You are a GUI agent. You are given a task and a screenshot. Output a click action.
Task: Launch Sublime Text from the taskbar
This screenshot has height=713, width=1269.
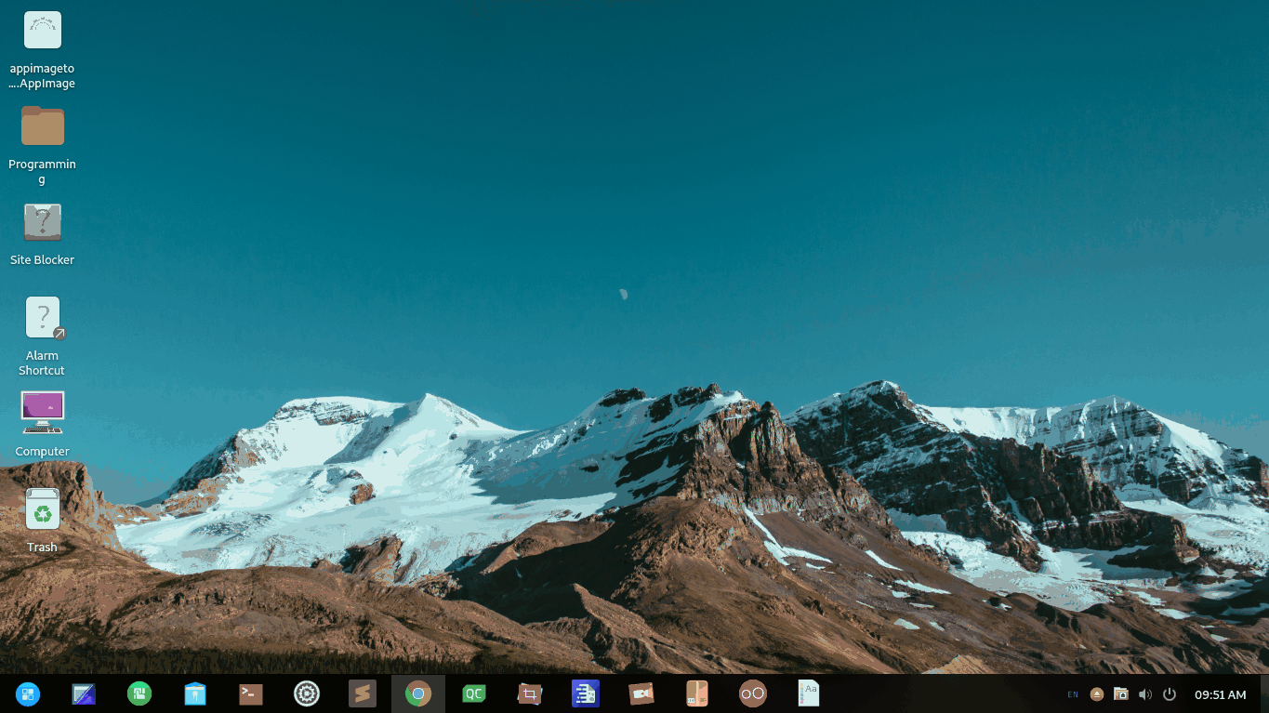(x=363, y=693)
